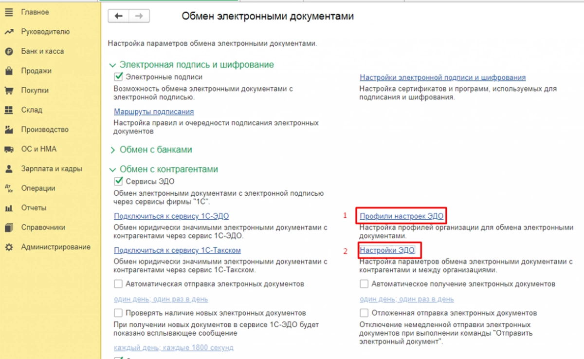This screenshot has height=359, width=584.
Task: Click the Производство factory icon
Action: pos(8,130)
